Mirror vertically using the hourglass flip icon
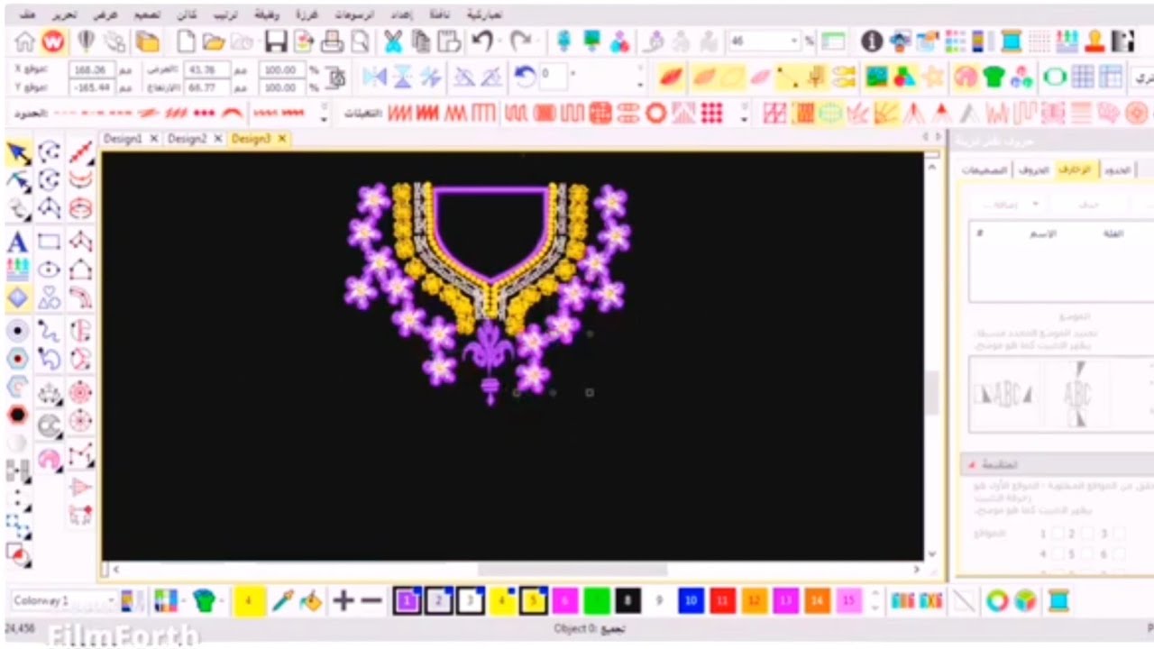1154x649 pixels. [402, 77]
